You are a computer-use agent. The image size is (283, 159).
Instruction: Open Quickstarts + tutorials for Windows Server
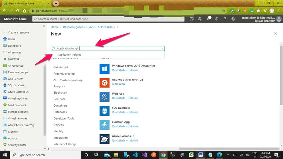click(x=125, y=70)
